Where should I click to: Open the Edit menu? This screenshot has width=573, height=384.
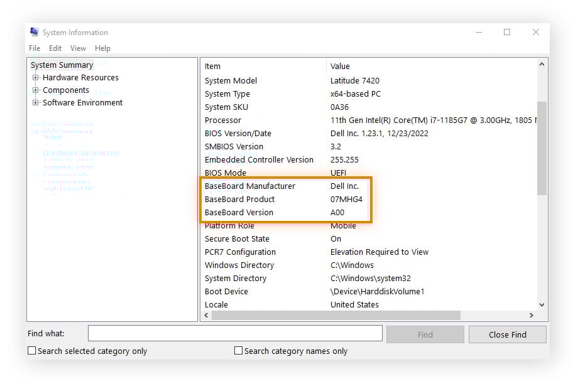[x=55, y=48]
